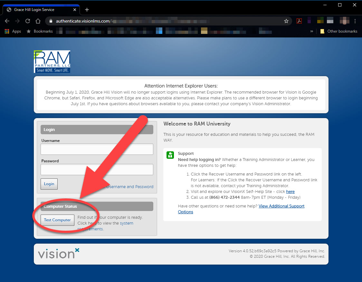Click the 'Login' panel header
This screenshot has height=282, width=362.
point(97,130)
